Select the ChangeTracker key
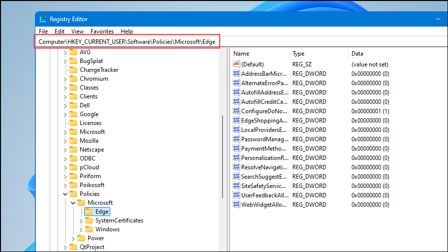This screenshot has height=252, width=448. tap(99, 70)
